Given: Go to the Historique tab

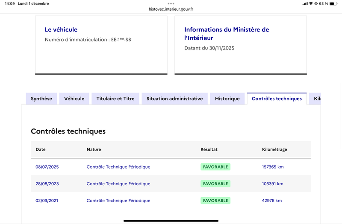Looking at the screenshot, I should (227, 99).
